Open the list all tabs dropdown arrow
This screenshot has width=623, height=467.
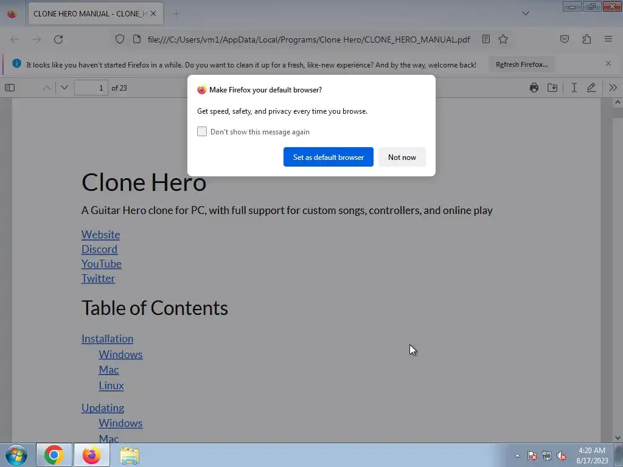pyautogui.click(x=525, y=13)
